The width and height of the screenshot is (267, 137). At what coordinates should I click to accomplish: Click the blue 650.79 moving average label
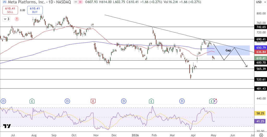(260, 47)
